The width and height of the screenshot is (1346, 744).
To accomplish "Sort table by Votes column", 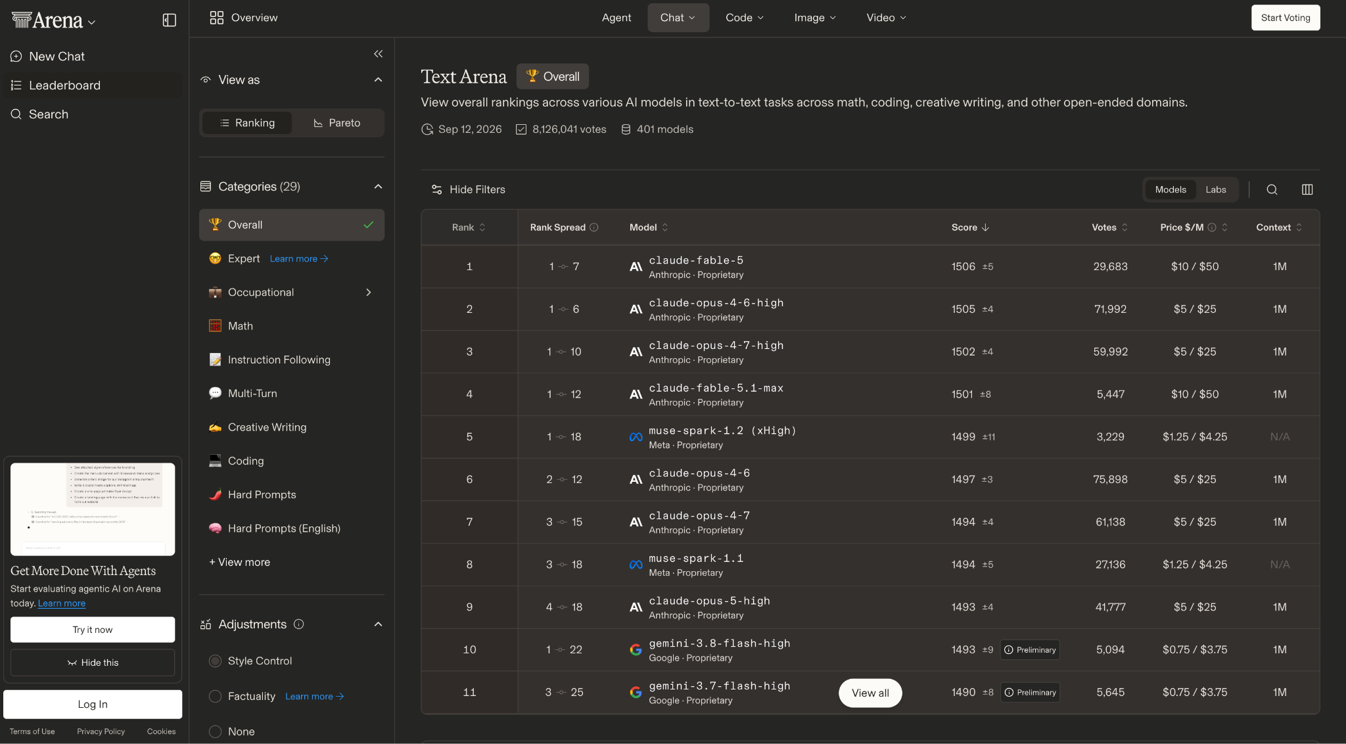I will [x=1109, y=227].
